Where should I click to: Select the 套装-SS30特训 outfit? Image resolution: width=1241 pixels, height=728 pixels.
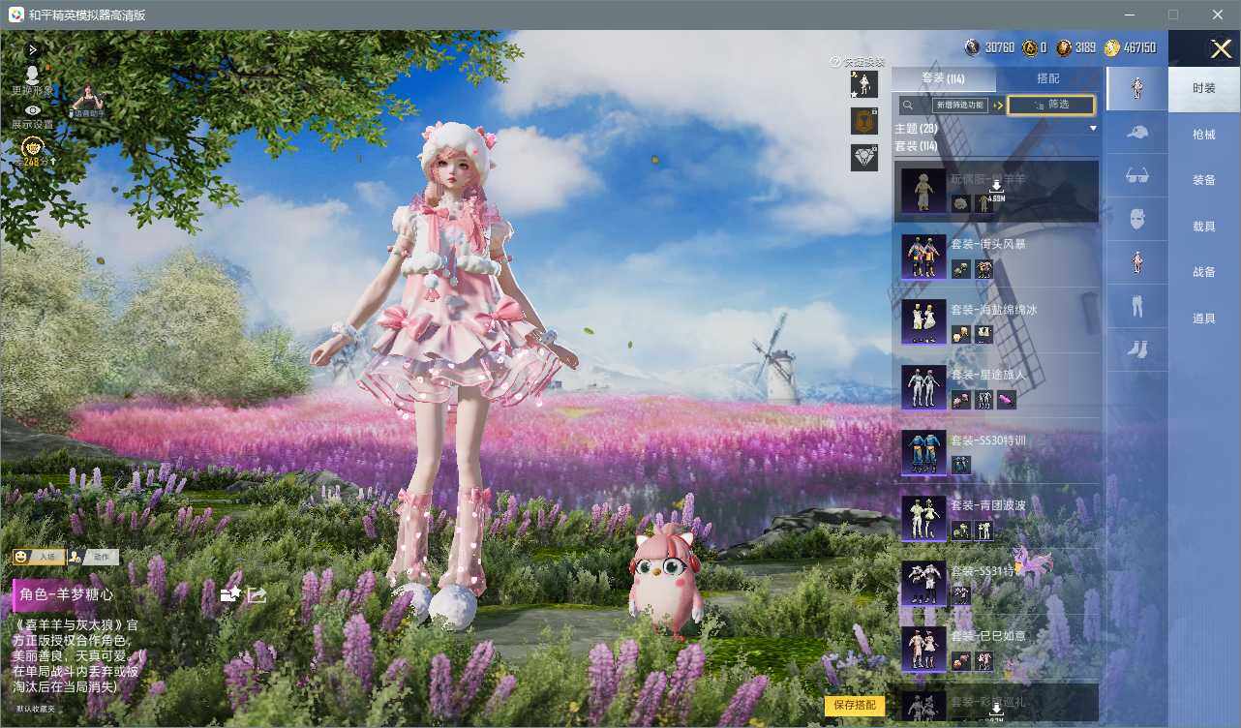tap(995, 452)
